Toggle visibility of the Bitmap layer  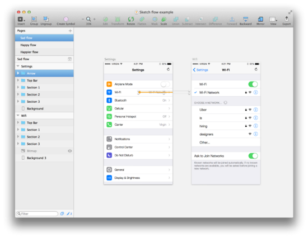pos(70,151)
